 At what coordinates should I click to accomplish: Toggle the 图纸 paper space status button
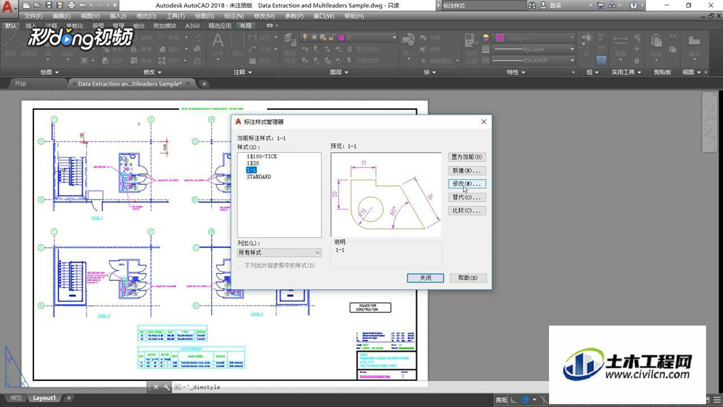tap(502, 400)
